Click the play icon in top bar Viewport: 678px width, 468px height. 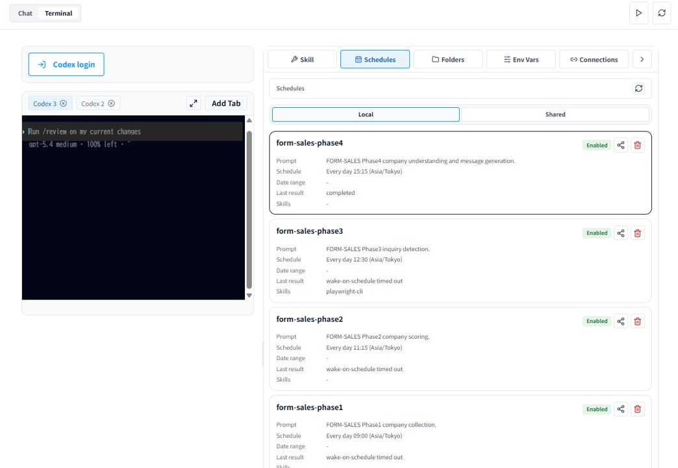pyautogui.click(x=638, y=13)
